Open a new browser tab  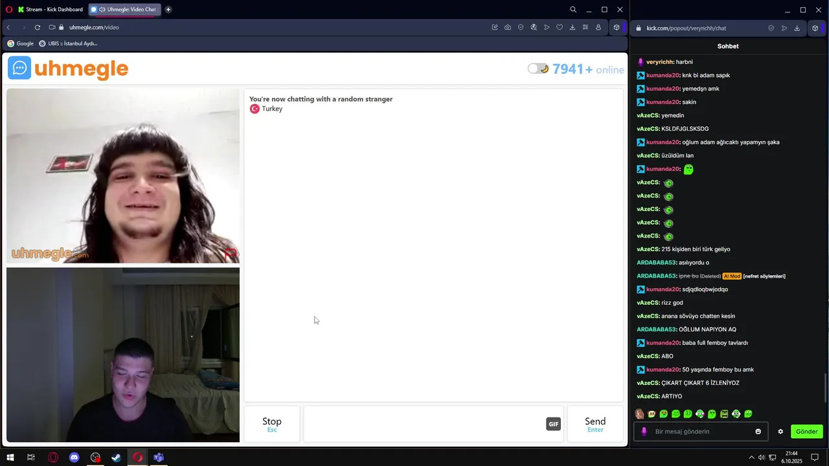(168, 10)
